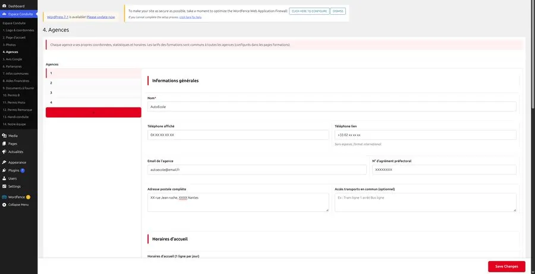Open 10. Permis B section
This screenshot has height=274, width=535.
pyautogui.click(x=11, y=95)
